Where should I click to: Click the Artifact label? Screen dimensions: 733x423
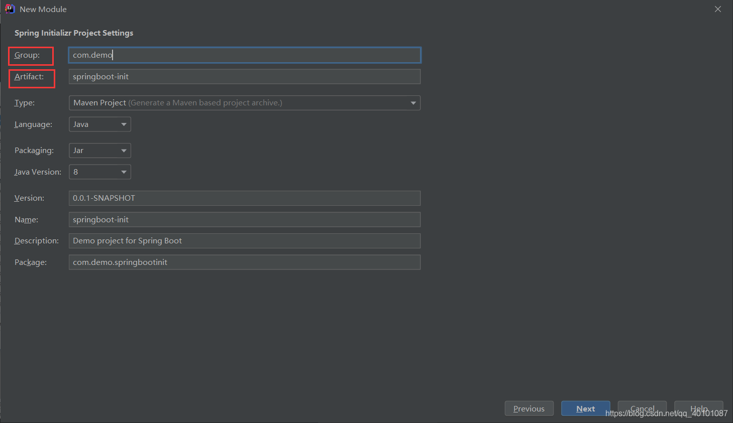tap(29, 77)
